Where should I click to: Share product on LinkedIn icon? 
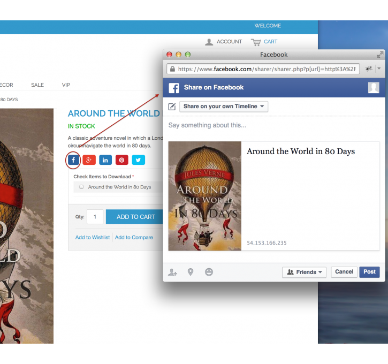point(105,160)
